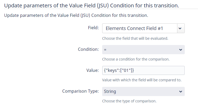Click the 'Value with which the field' hint
The width and height of the screenshot is (198, 105).
142,80
